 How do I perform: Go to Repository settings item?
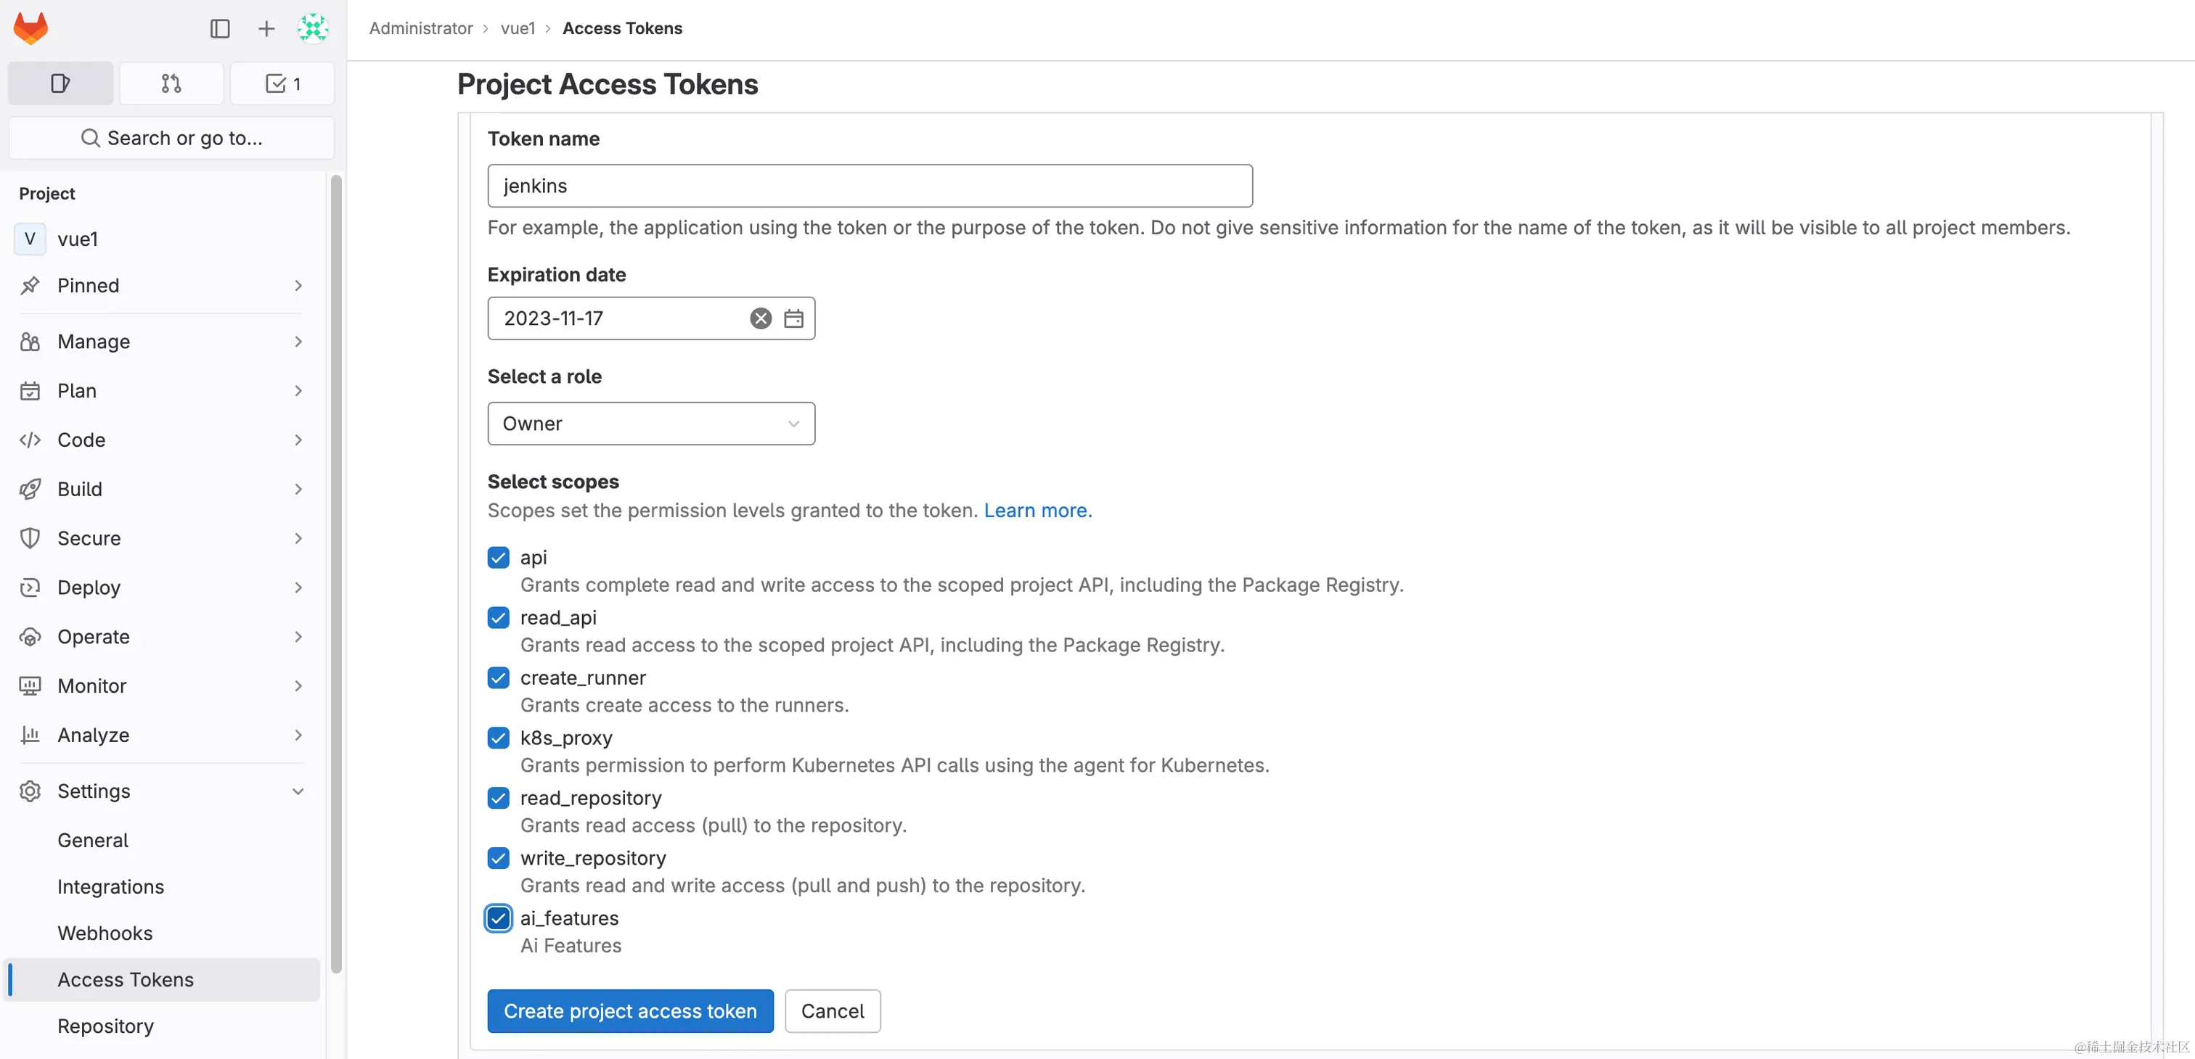[x=106, y=1026]
